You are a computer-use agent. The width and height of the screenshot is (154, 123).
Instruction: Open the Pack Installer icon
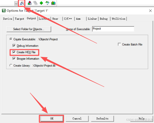53,3
